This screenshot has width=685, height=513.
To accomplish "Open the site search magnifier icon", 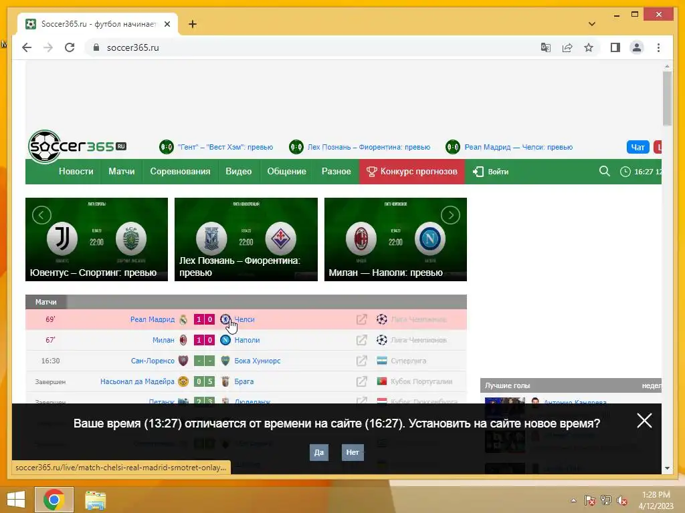I will (x=604, y=171).
